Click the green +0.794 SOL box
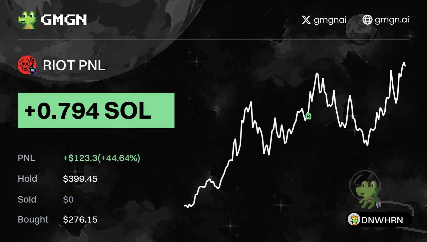This screenshot has width=427, height=242. click(96, 110)
